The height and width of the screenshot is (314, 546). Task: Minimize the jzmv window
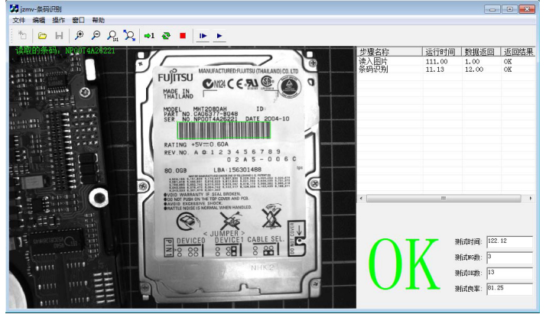point(492,9)
